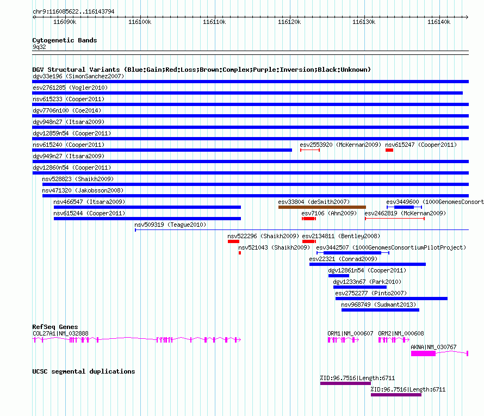The height and width of the screenshot is (416, 484).
Task: Click the first purple segmental duplication bar
Action: pyautogui.click(x=345, y=383)
